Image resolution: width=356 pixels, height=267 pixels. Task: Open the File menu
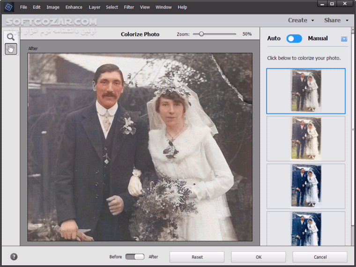tap(23, 7)
